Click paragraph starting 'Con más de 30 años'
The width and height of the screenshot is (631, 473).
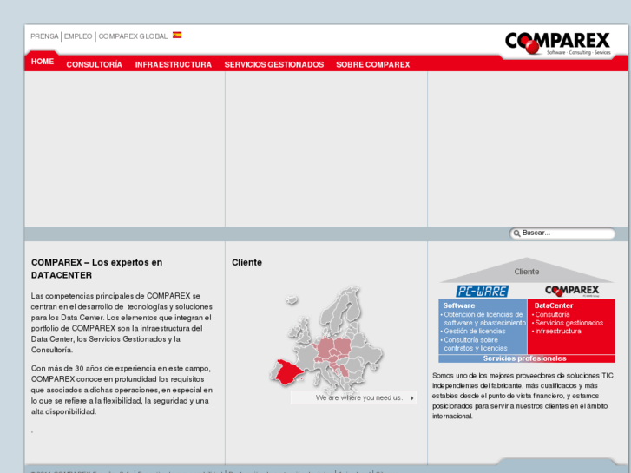click(122, 390)
